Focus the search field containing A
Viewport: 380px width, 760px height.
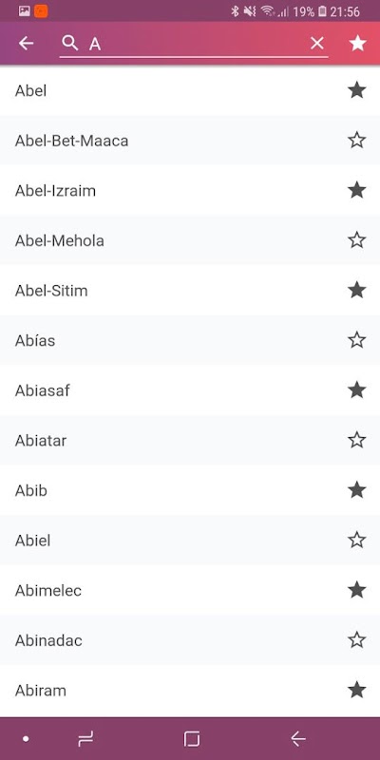point(194,44)
